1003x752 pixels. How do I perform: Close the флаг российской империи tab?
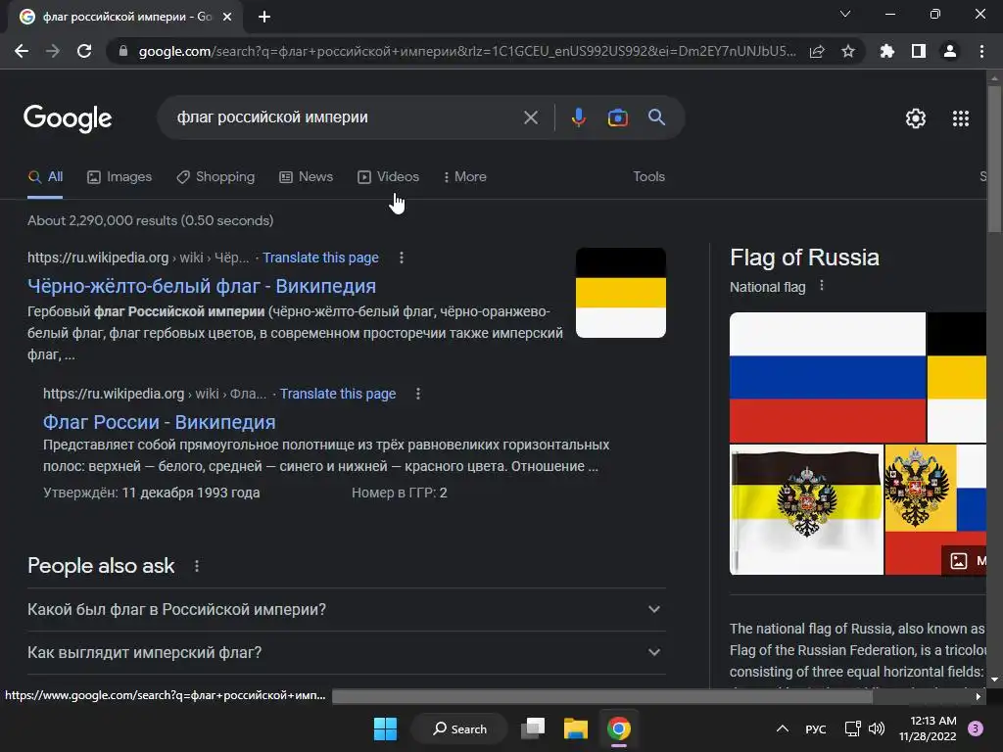point(227,17)
